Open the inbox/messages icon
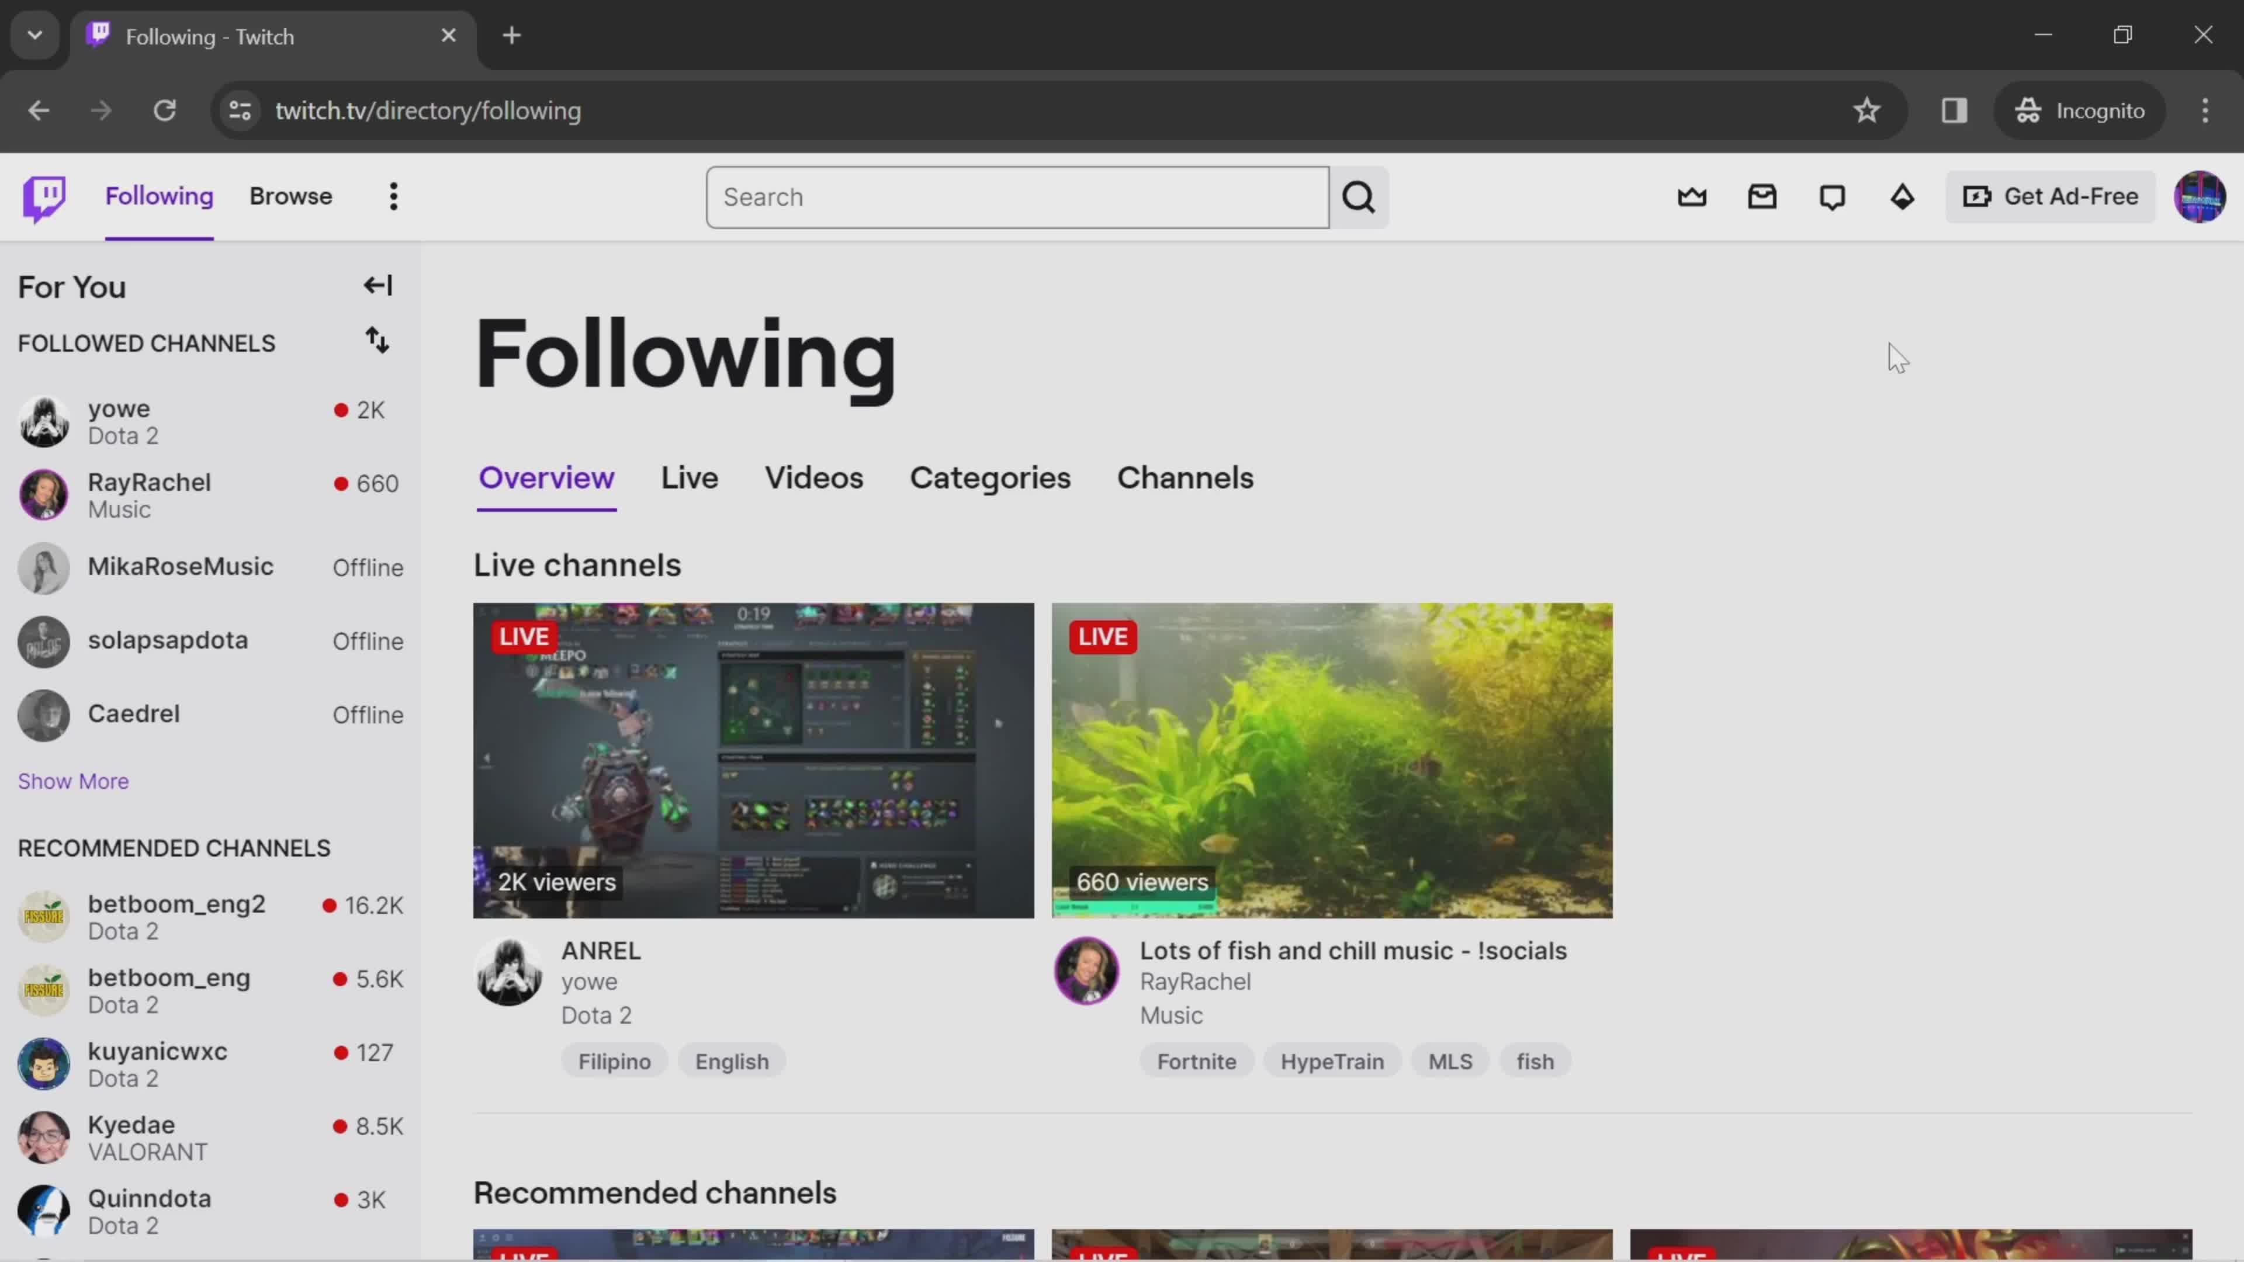Viewport: 2244px width, 1262px height. [1762, 196]
